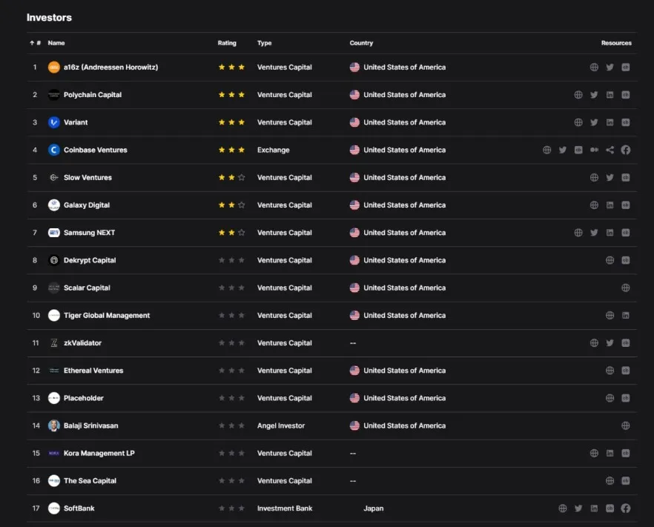Open a16z Twitter profile icon

[x=610, y=67]
